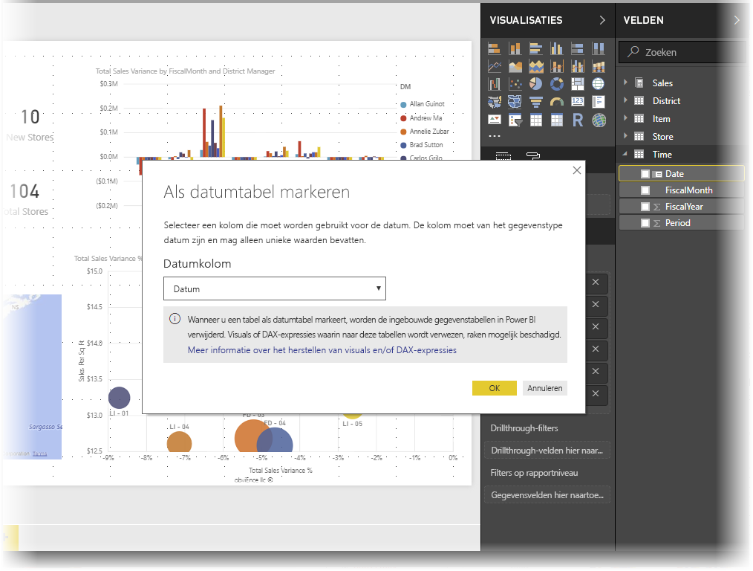Viewport: 753px width, 571px height.
Task: Select the R script visual icon
Action: point(578,120)
